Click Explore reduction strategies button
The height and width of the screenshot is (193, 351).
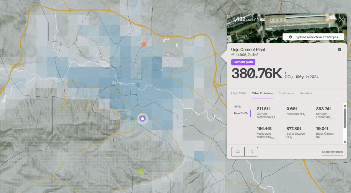[x=314, y=37]
